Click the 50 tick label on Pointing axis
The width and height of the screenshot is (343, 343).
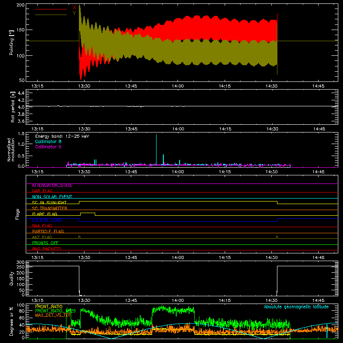click(x=22, y=80)
